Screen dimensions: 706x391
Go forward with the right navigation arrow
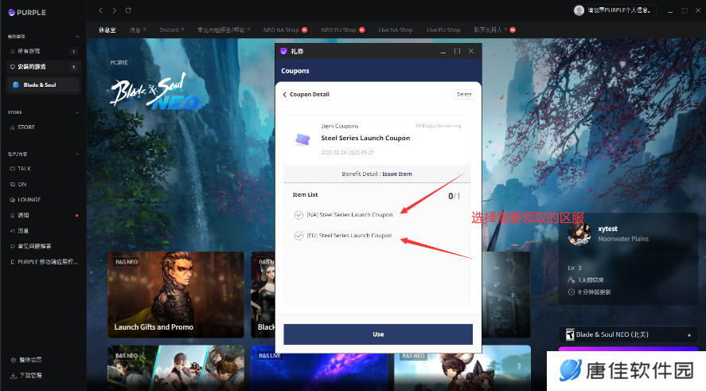115,10
